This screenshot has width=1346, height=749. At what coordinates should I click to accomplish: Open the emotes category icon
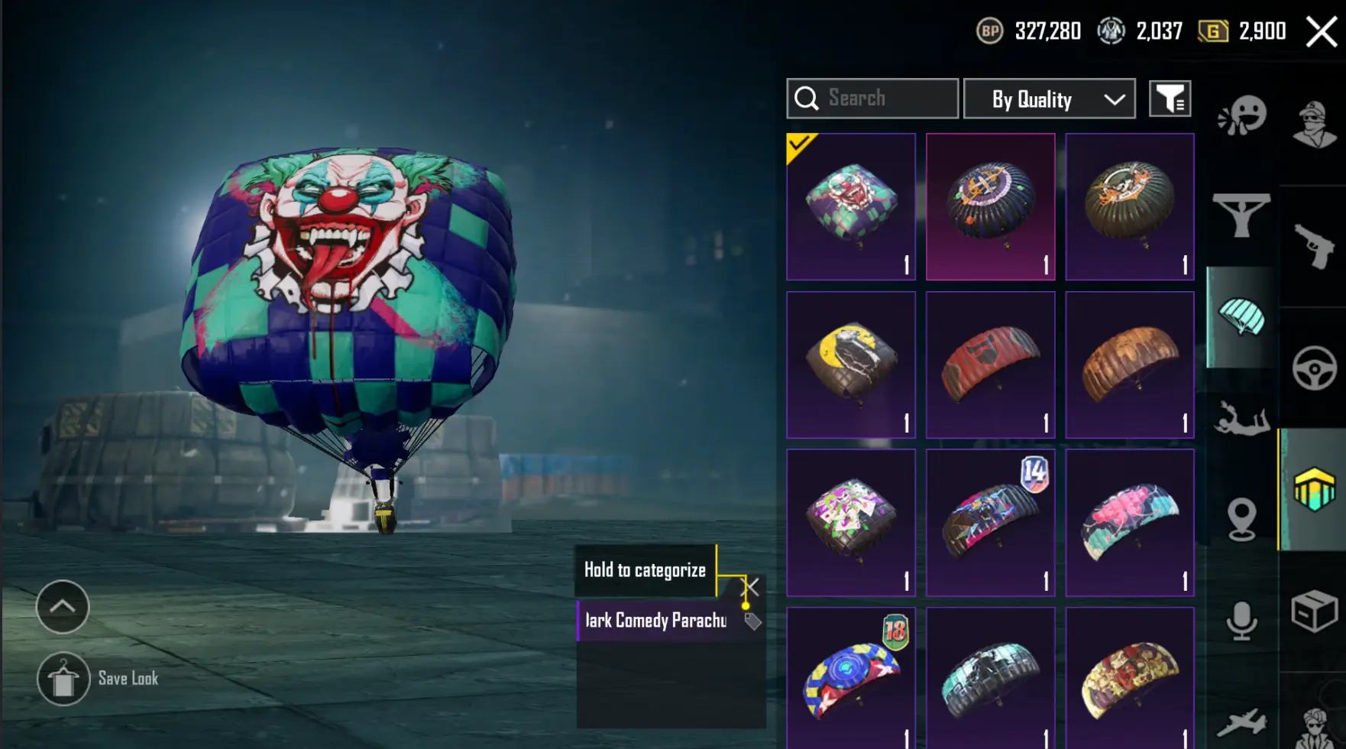point(1242,116)
